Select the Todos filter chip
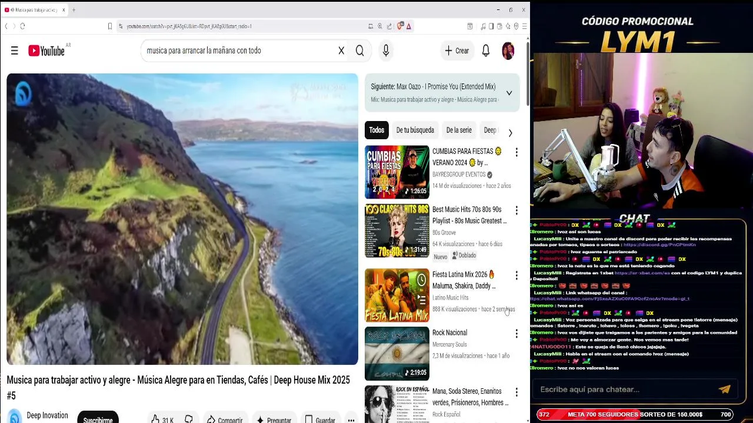The width and height of the screenshot is (753, 423). click(376, 130)
